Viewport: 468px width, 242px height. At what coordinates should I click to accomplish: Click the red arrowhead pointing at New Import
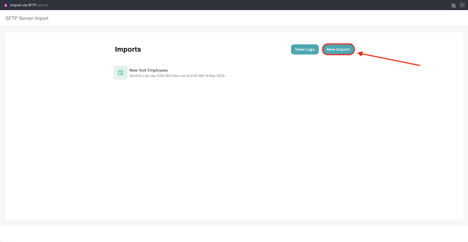pos(360,54)
